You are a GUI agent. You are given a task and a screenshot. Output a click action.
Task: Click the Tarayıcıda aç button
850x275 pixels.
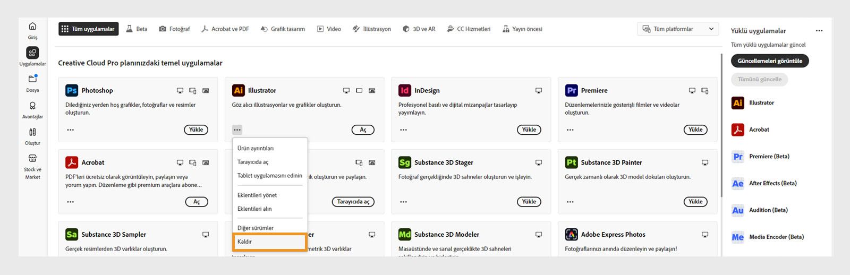[353, 202]
